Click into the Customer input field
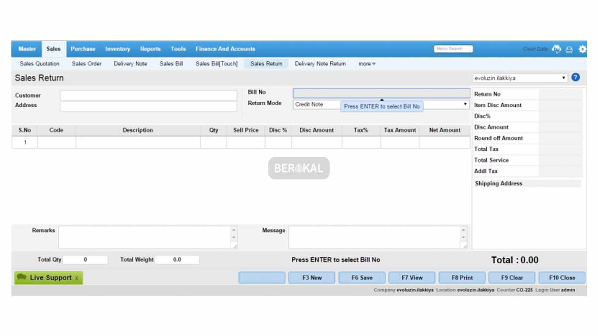The image size is (598, 336). 148,95
